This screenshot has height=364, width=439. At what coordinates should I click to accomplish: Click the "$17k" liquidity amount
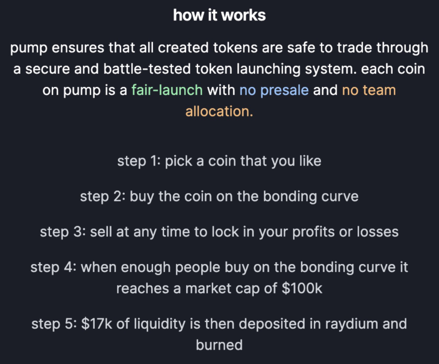97,324
